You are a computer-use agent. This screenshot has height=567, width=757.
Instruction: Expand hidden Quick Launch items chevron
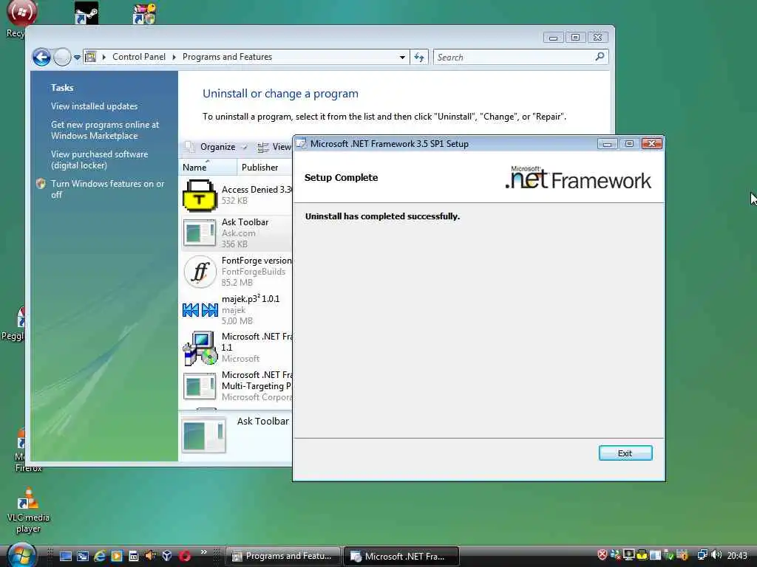pos(204,551)
